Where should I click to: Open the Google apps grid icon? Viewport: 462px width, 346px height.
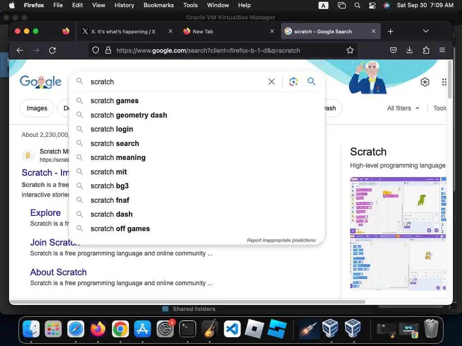tap(444, 82)
